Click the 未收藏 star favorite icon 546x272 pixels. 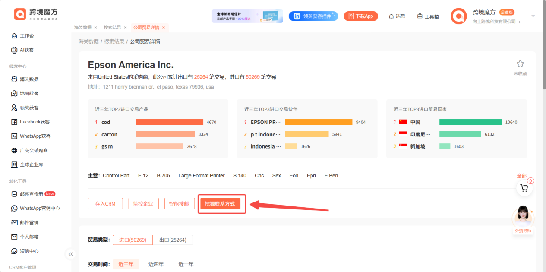(520, 64)
